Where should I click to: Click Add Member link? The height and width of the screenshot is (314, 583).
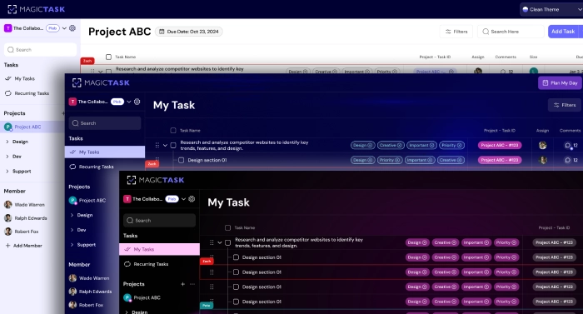(27, 246)
